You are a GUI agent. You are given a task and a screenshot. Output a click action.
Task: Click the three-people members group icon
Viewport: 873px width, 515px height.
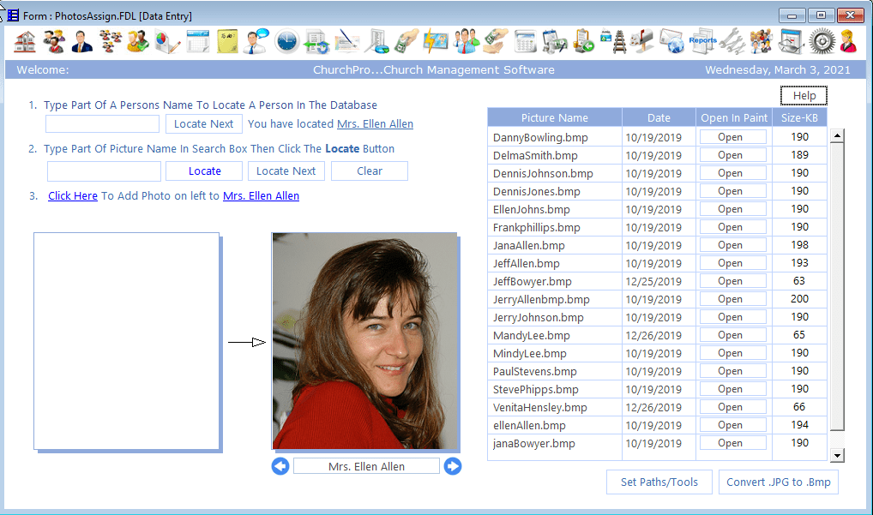pyautogui.click(x=53, y=42)
